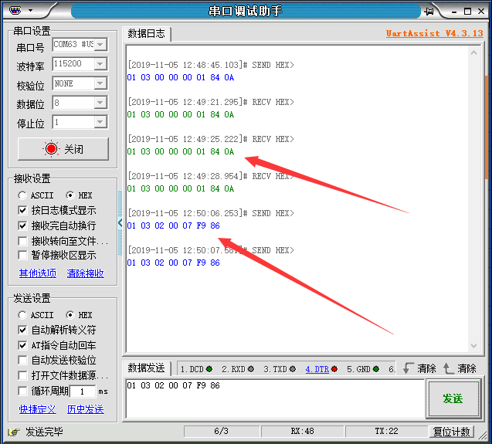
Task: Click the 关闭 port button
Action: tap(63, 149)
